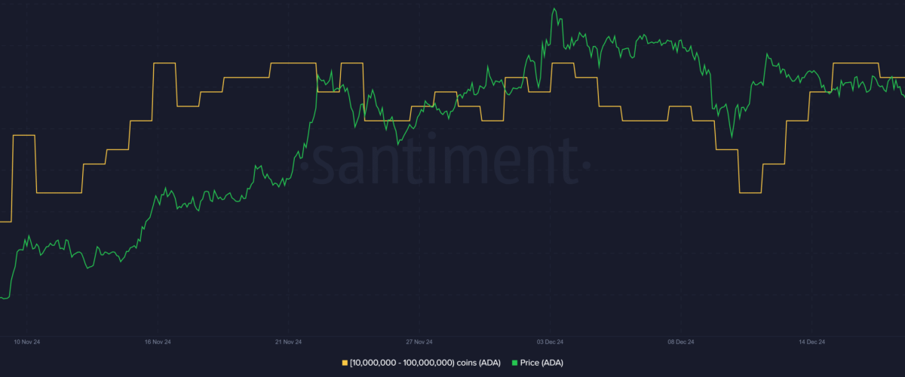The width and height of the screenshot is (905, 377).
Task: Toggle the Price (ADA) series label
Action: pyautogui.click(x=541, y=363)
